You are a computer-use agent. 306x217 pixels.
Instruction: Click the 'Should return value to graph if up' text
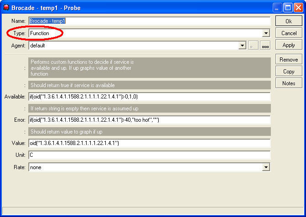pos(66,132)
